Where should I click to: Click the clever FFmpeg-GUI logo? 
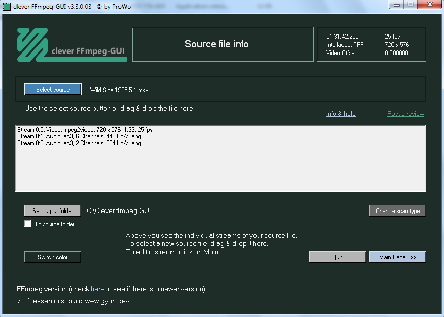pos(72,45)
